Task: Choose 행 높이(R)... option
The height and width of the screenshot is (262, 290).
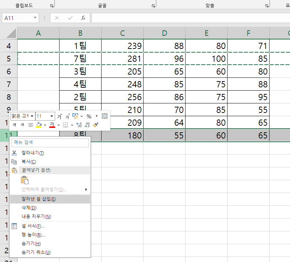Action: (x=50, y=235)
